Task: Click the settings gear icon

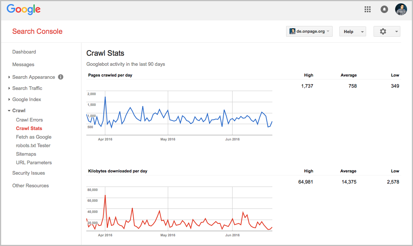Action: tap(383, 32)
